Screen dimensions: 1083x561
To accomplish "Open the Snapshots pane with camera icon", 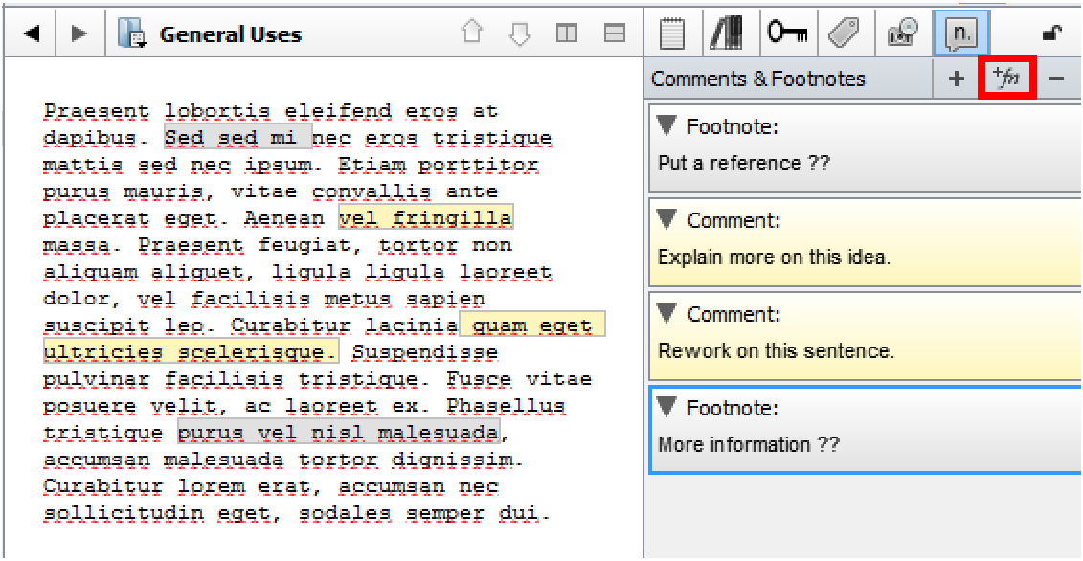I will (x=902, y=34).
